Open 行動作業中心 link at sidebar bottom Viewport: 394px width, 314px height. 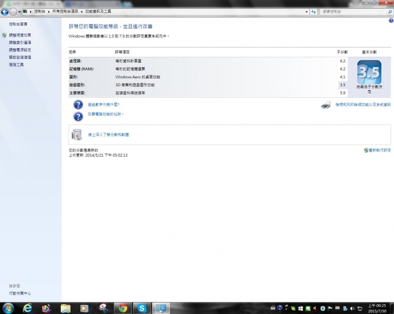tap(20, 293)
